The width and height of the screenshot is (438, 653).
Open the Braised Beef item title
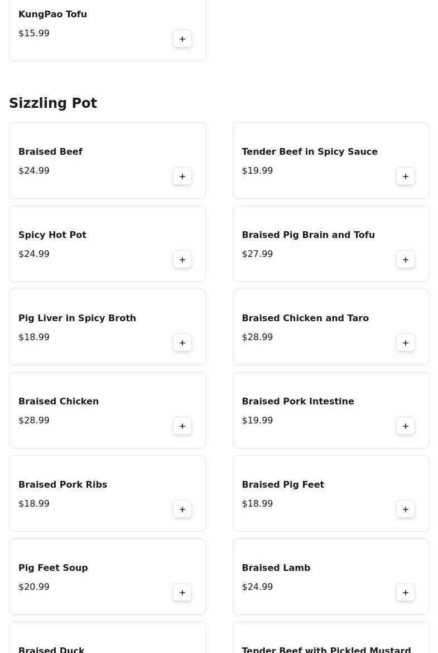pyautogui.click(x=50, y=152)
